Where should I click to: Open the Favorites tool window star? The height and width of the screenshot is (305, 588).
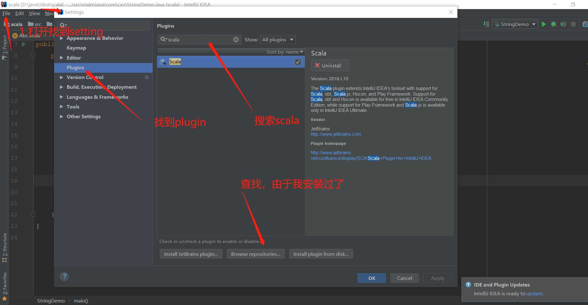tap(4, 298)
